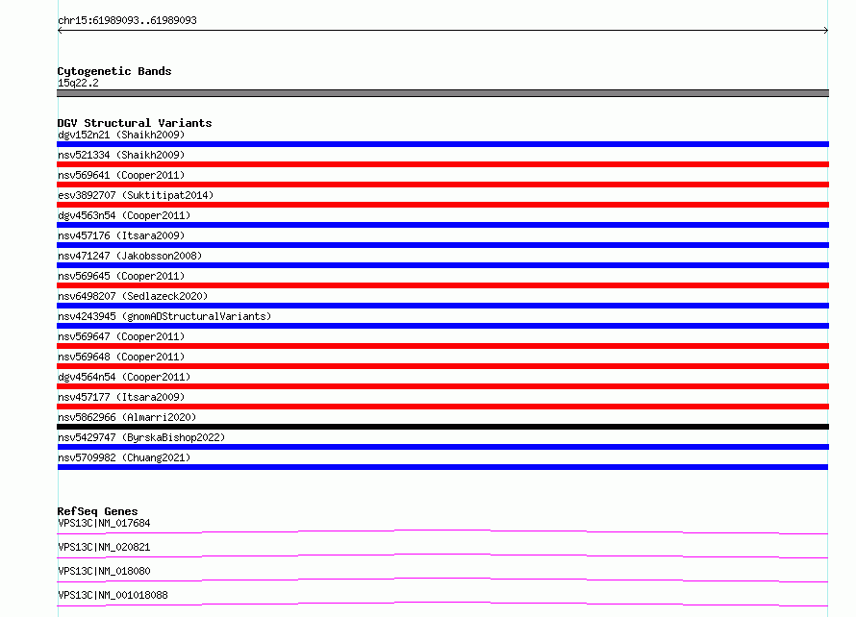Select nsv5429747 (ByrskaBishop2022) label
Screen dimensions: 856x617
click(x=141, y=437)
